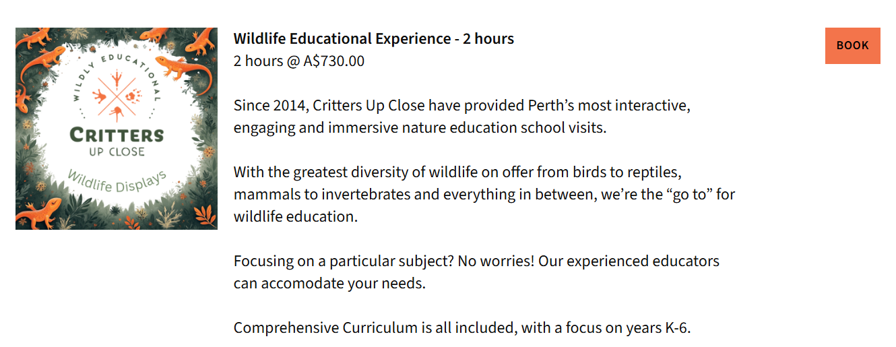Click the "Wildlife Educational Experience - 2 hours" title
The width and height of the screenshot is (896, 347).
point(374,39)
